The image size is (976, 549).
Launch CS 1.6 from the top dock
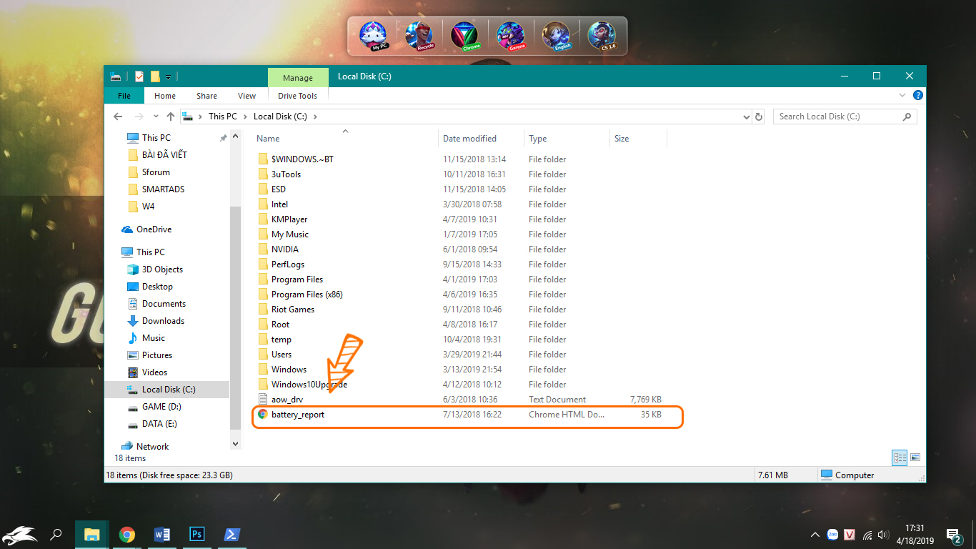point(602,36)
